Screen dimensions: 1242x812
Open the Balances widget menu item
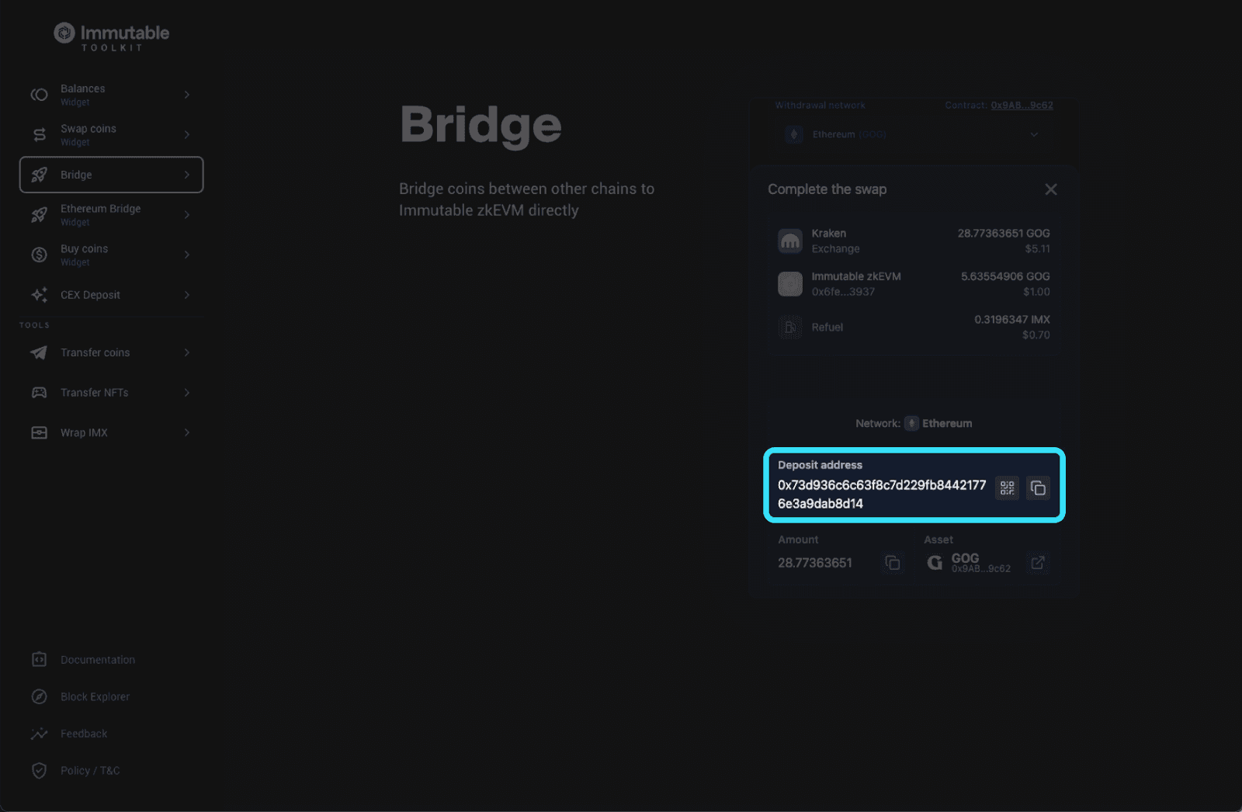tap(111, 95)
